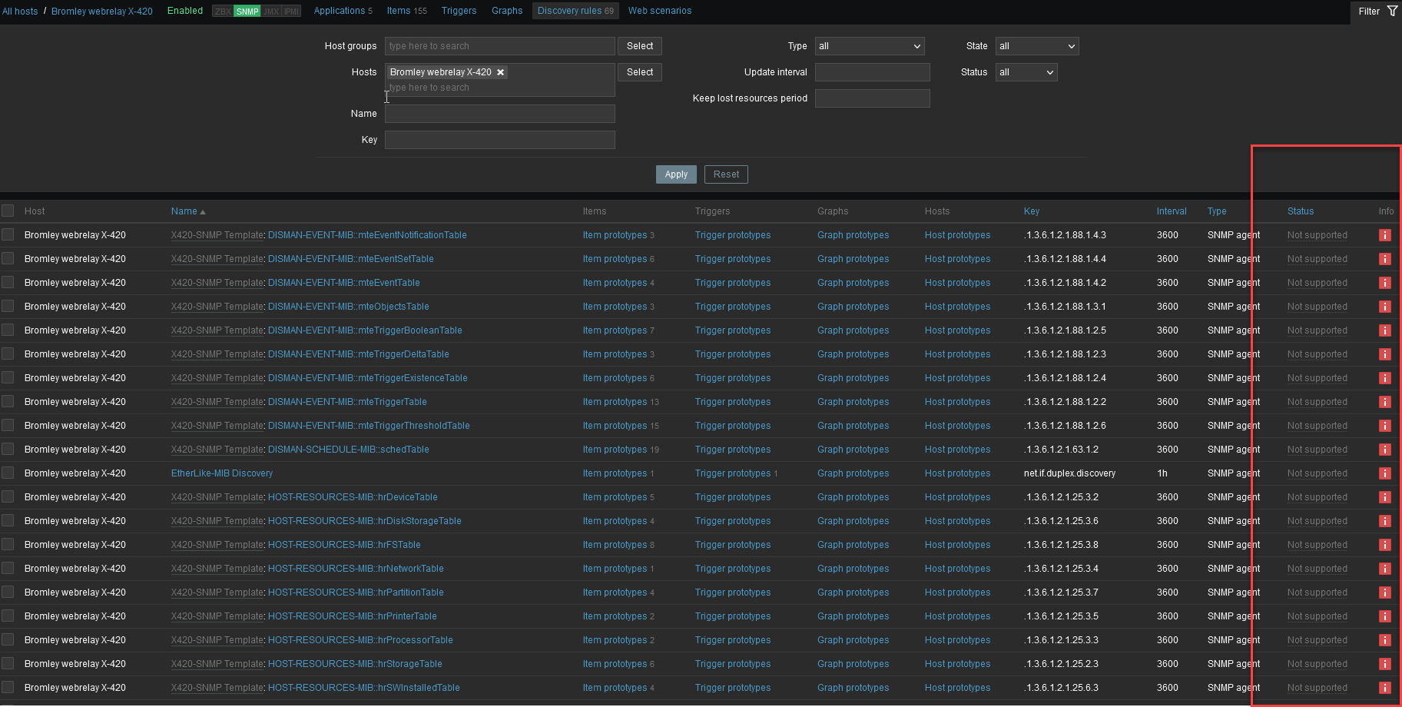Go to All hosts breadcrumb link

coord(20,12)
